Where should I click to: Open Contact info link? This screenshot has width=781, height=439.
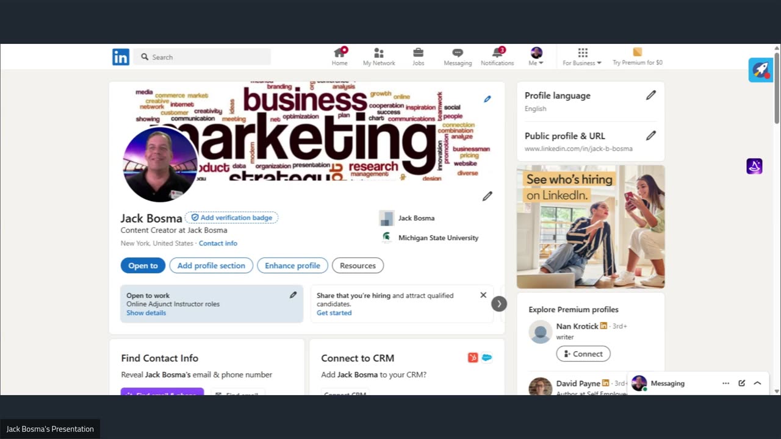[x=218, y=243]
